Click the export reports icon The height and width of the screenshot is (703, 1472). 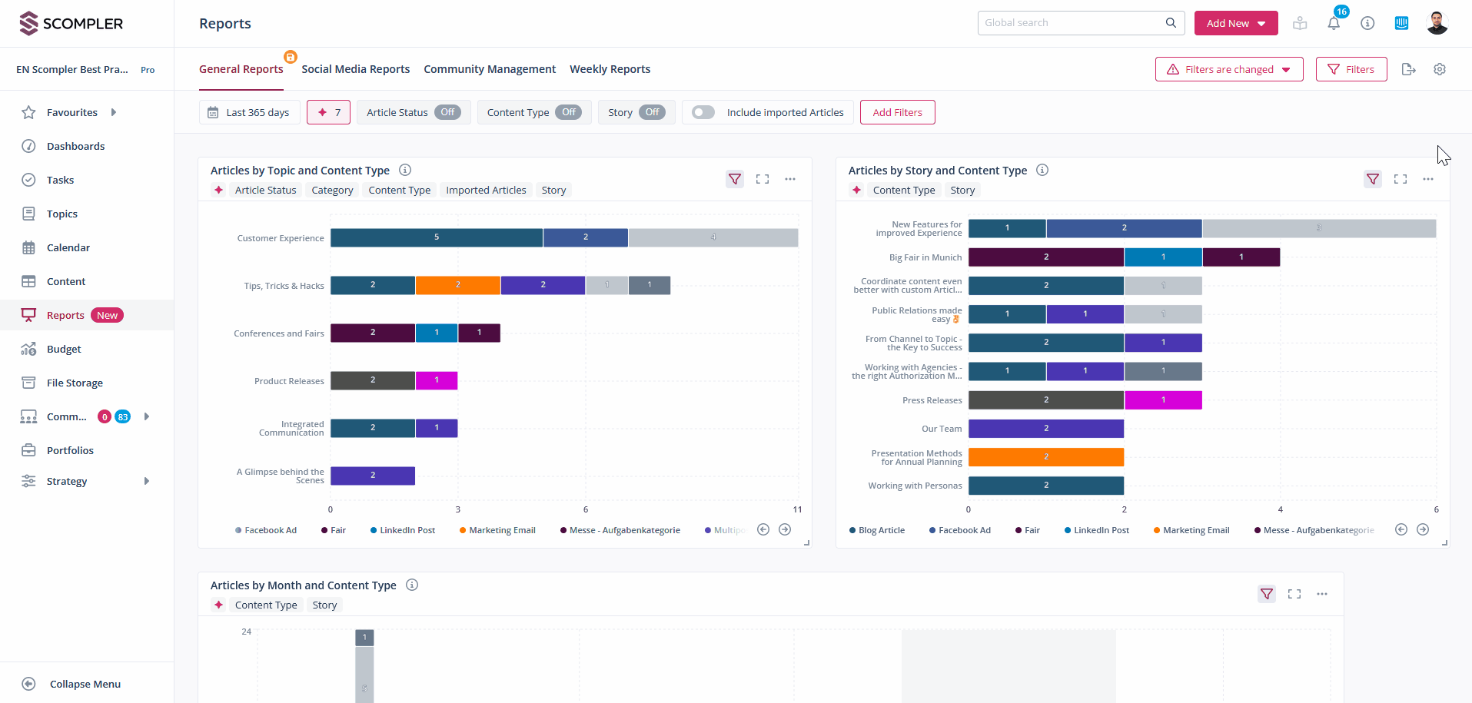click(1408, 69)
